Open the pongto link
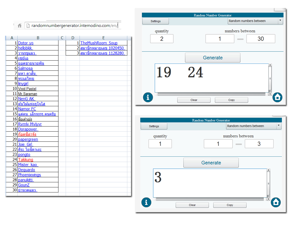 tap(24, 155)
